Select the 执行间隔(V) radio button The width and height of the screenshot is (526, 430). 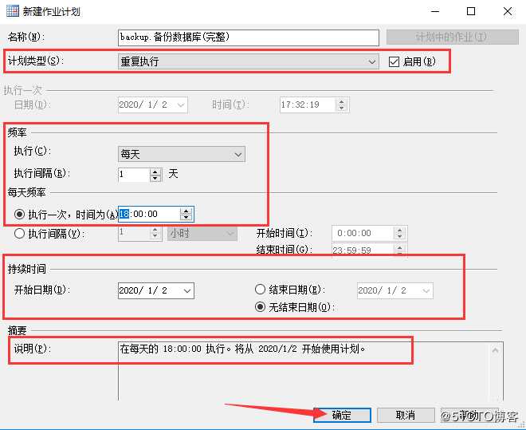(19, 233)
